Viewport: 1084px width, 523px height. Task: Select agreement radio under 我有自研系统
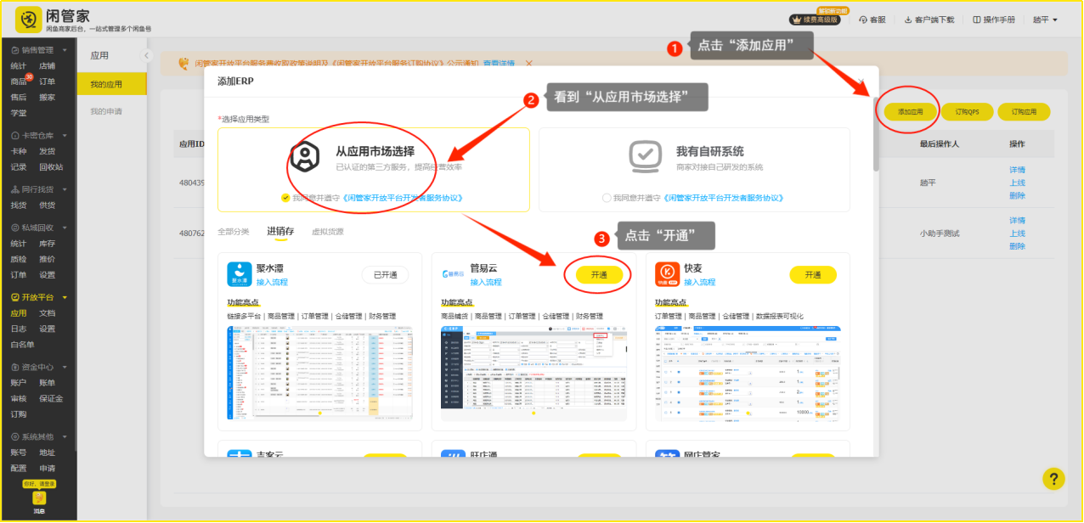pyautogui.click(x=606, y=197)
